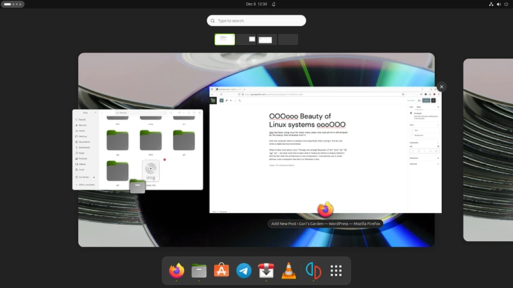Viewport: 513px width, 288px height.
Task: Open a new tab with the Firefox plus button
Action: coord(244,89)
